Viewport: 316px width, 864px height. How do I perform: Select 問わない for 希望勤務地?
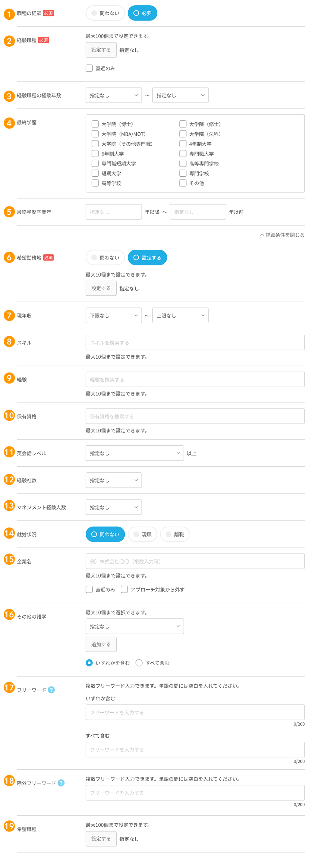click(105, 258)
